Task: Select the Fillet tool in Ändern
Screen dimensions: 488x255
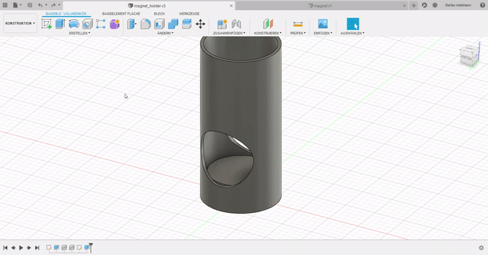Action: [x=146, y=24]
